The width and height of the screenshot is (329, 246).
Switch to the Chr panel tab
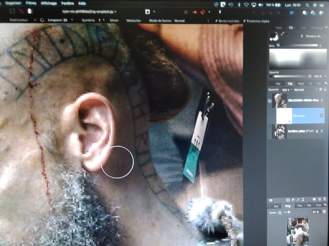tap(278, 83)
